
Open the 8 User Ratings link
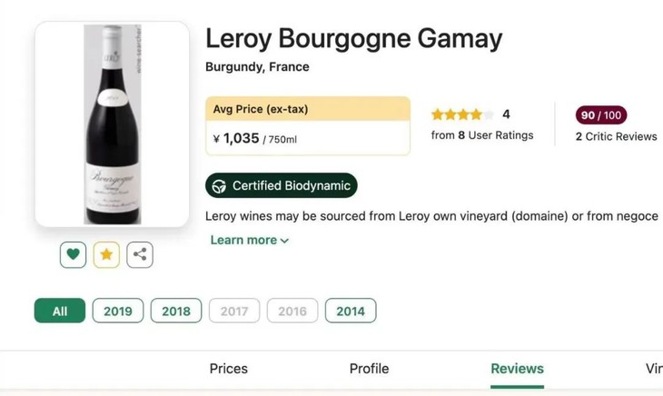tap(482, 135)
